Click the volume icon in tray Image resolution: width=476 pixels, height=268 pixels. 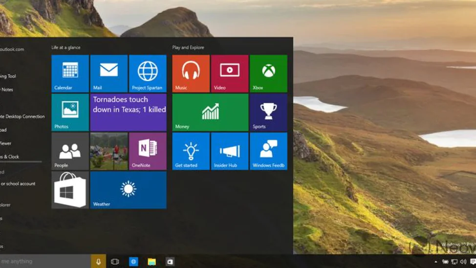click(x=463, y=262)
